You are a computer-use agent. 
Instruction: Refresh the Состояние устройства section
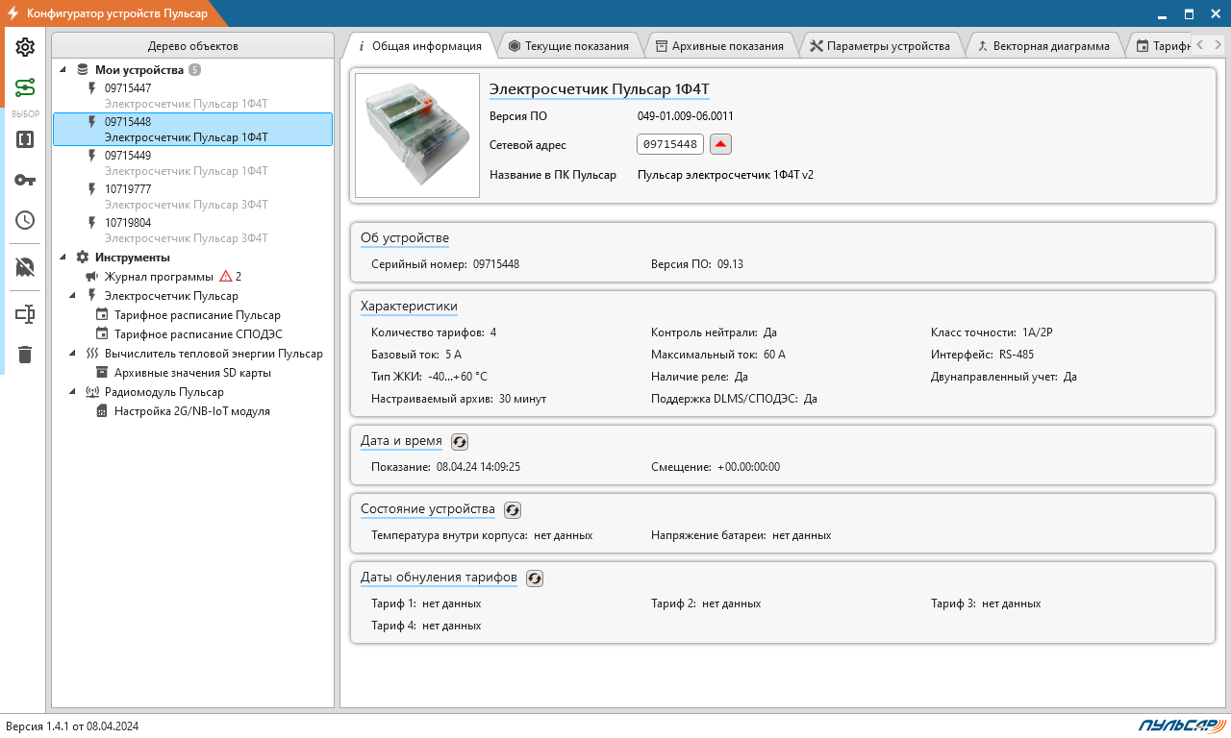click(x=513, y=510)
